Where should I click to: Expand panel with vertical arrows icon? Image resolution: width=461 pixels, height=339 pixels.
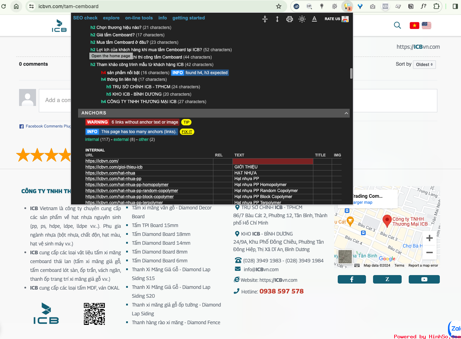tap(277, 19)
